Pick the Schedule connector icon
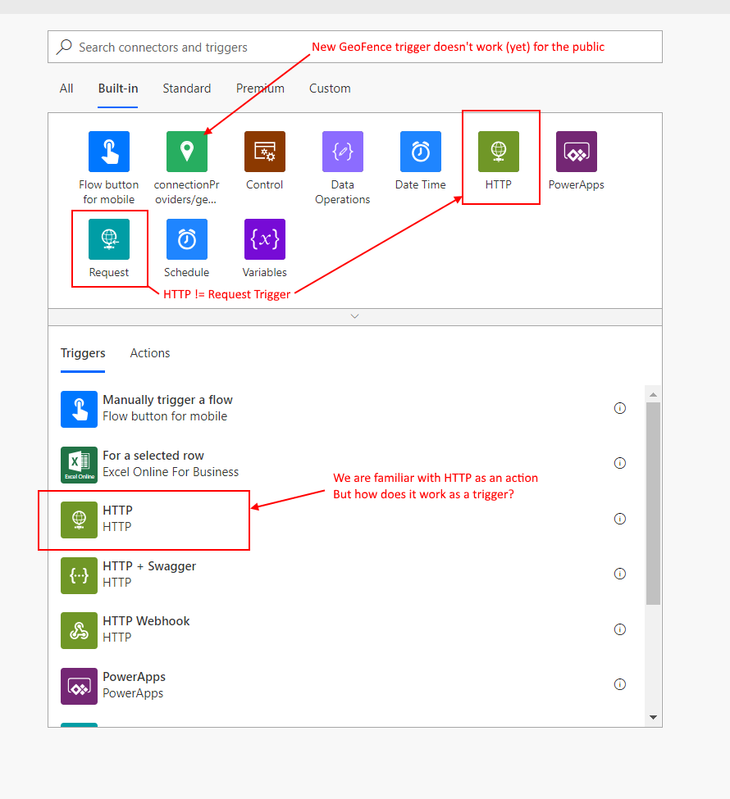 [187, 239]
